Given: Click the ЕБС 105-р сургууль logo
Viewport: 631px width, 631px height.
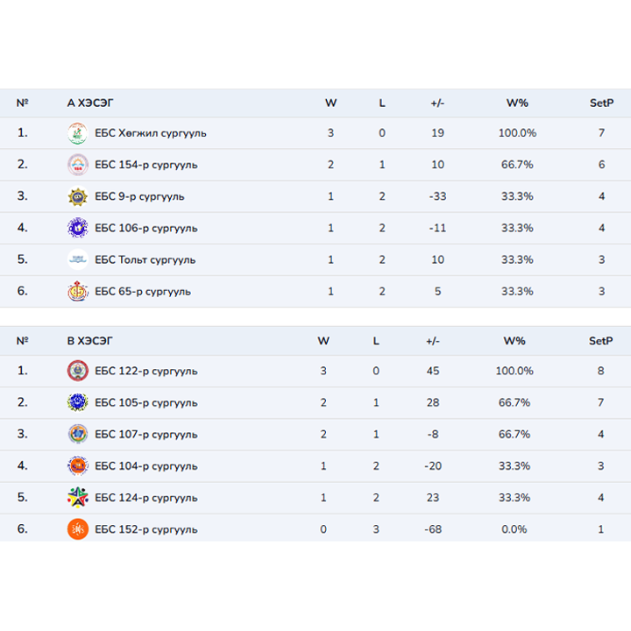Looking at the screenshot, I should pyautogui.click(x=78, y=402).
